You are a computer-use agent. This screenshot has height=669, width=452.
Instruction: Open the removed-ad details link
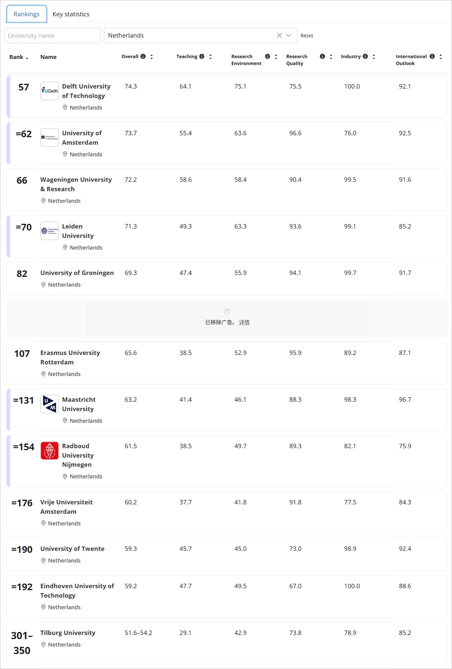click(x=244, y=323)
